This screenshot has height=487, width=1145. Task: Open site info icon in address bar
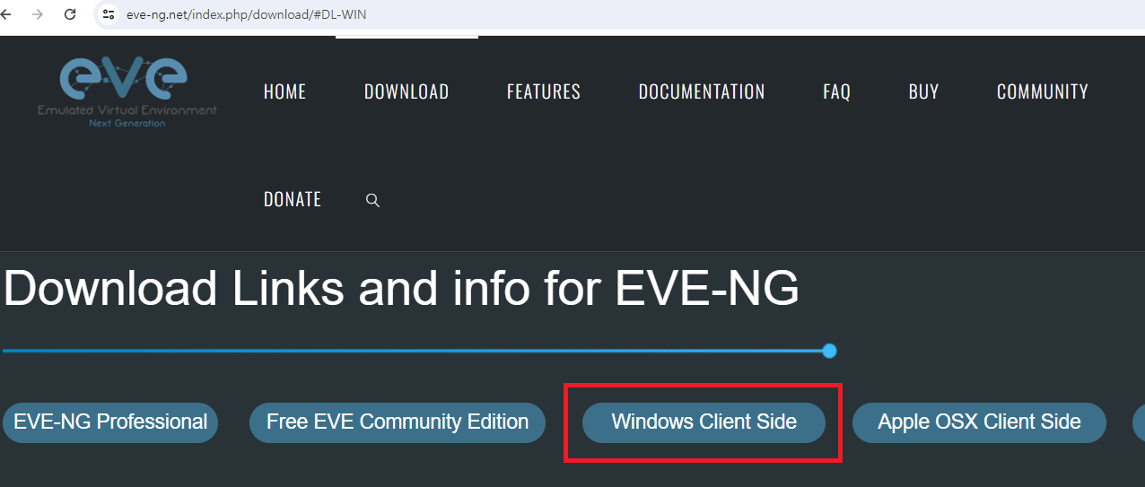109,14
